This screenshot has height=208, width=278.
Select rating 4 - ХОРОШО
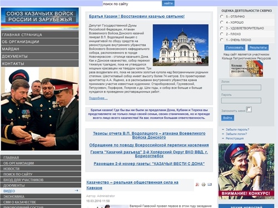(222, 22)
